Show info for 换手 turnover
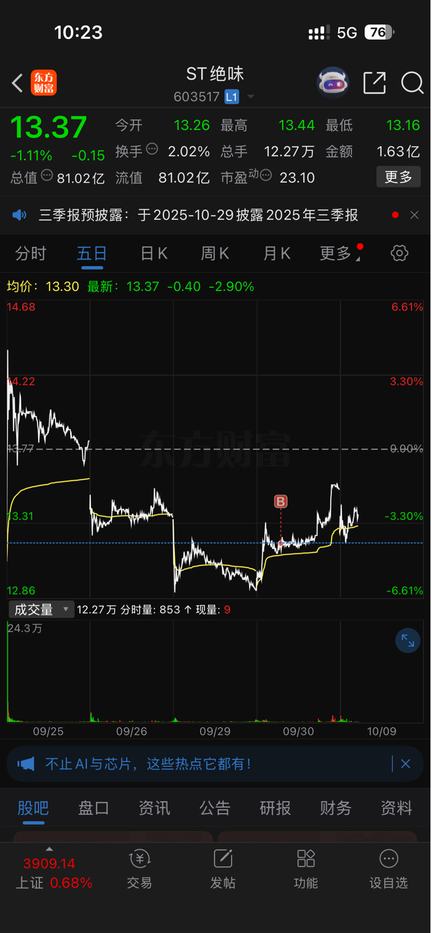The width and height of the screenshot is (431, 933). pyautogui.click(x=152, y=149)
